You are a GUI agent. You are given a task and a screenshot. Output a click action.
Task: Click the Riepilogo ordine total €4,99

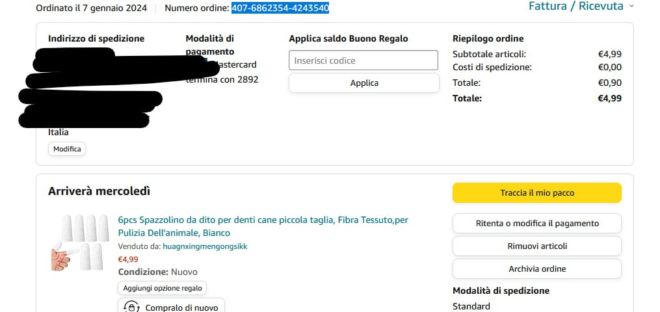coord(609,98)
